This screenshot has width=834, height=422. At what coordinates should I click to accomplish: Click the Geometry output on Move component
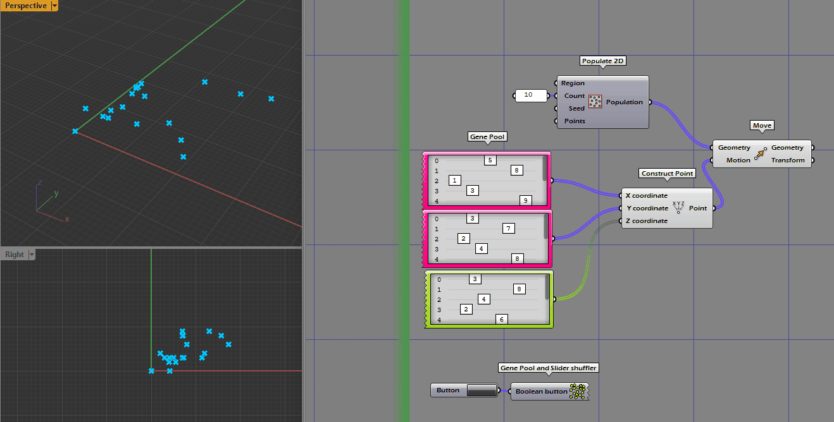pos(787,148)
